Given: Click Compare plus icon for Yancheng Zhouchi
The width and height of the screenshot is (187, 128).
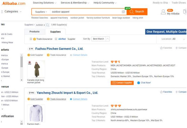Looking at the screenshot, I should pyautogui.click(x=177, y=92).
